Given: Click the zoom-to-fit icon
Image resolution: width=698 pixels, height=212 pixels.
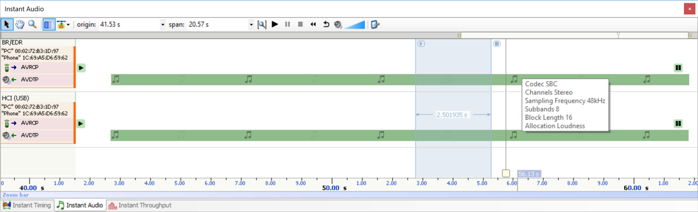Looking at the screenshot, I should [262, 25].
